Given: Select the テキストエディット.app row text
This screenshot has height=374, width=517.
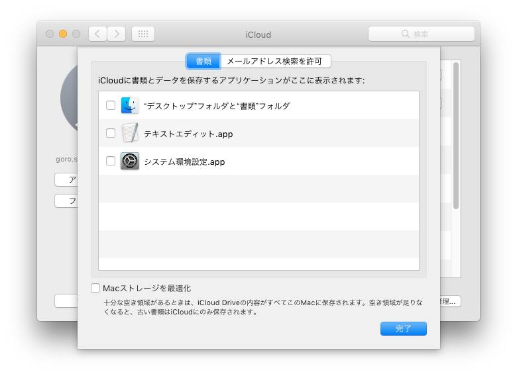Looking at the screenshot, I should click(188, 134).
